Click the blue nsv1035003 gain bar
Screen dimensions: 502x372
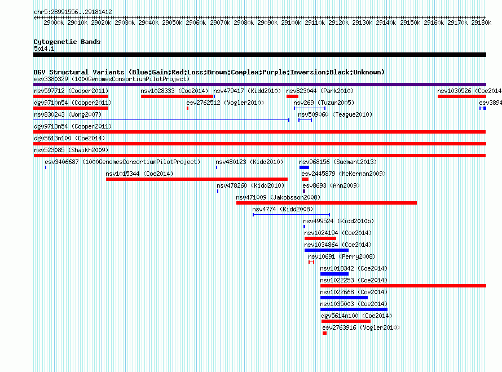354,309
